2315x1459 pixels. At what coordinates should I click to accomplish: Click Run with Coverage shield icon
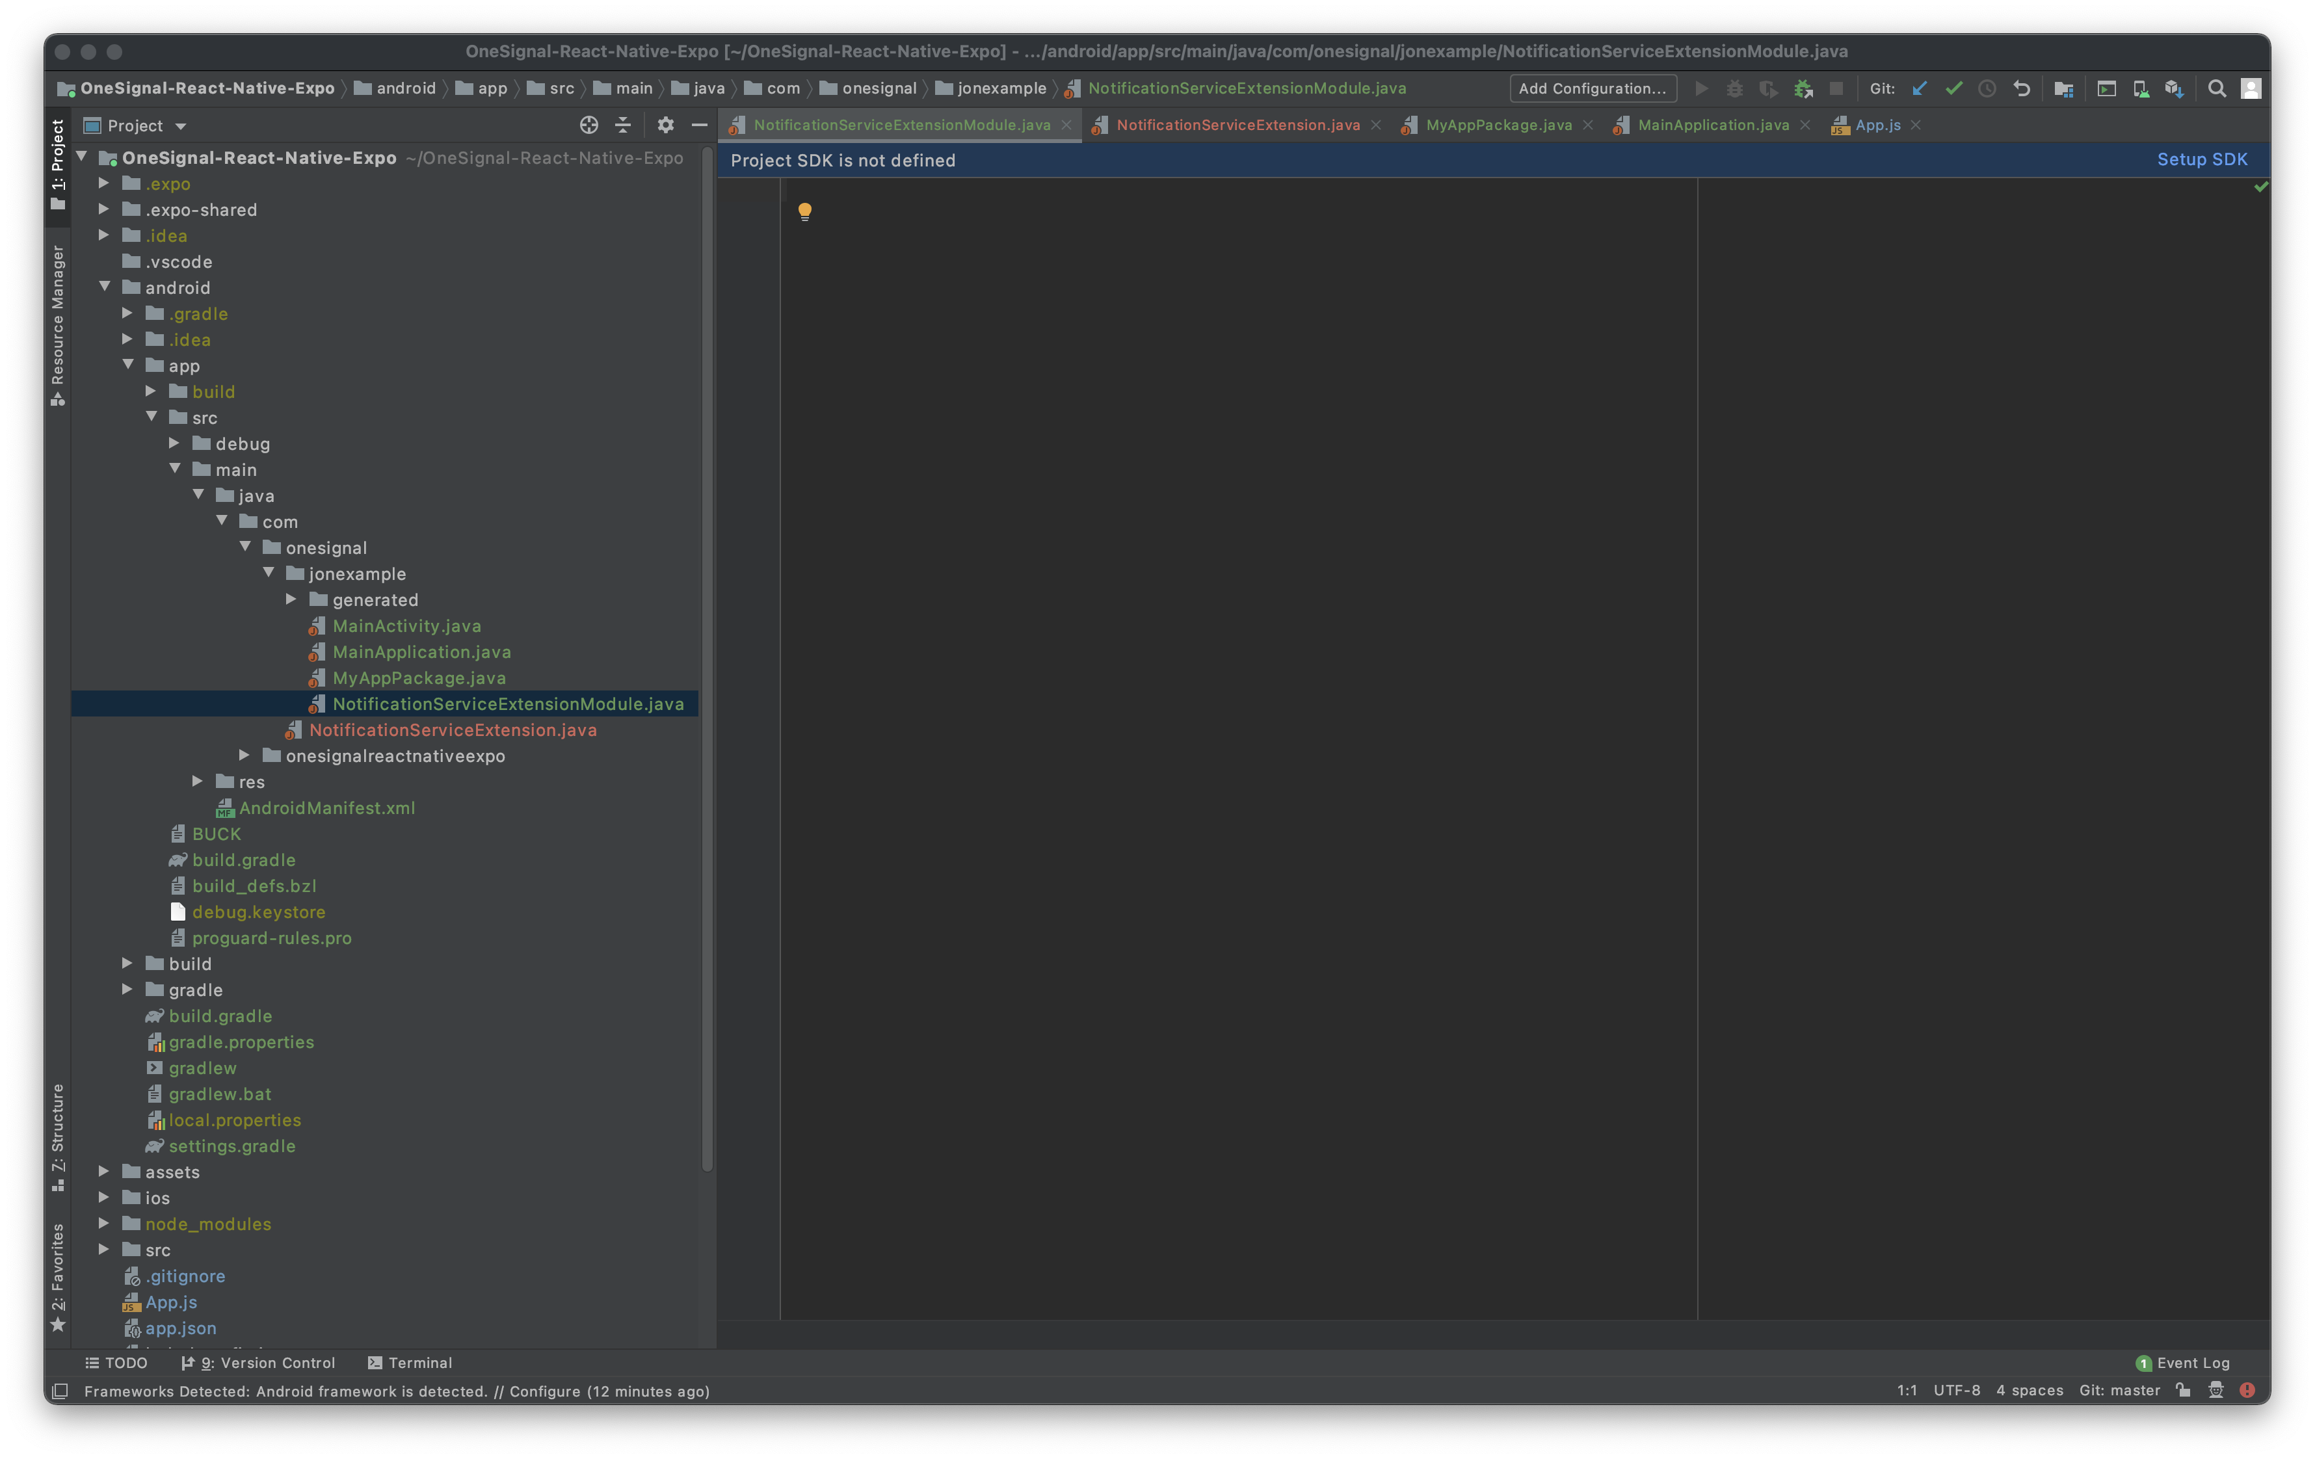click(1768, 88)
